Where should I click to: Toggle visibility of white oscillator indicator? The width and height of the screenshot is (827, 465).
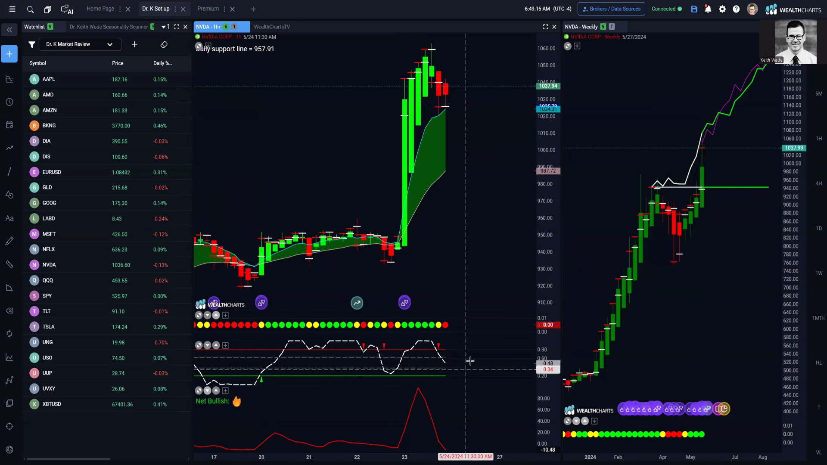pos(199,345)
